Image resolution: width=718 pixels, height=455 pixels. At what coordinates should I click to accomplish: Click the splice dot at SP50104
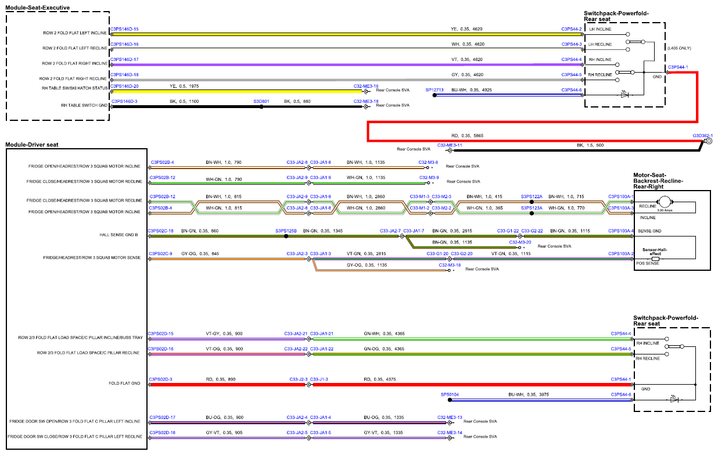pos(450,400)
